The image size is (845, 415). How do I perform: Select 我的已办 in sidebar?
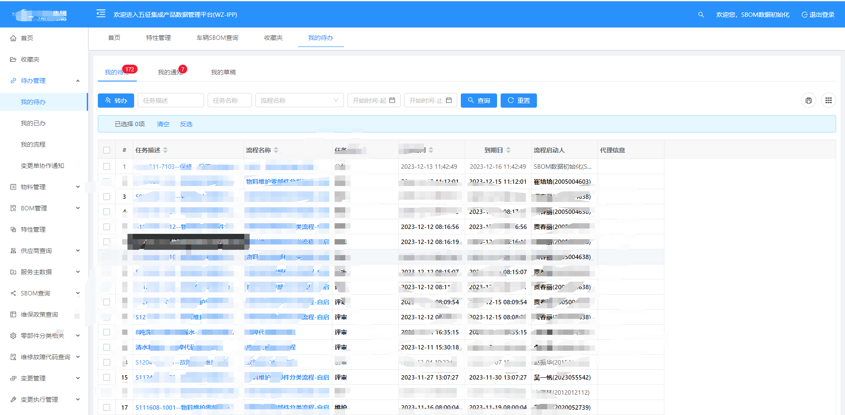coord(33,123)
